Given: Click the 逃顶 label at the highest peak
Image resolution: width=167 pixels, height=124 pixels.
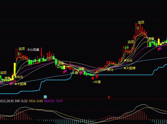Looking at the screenshot, I should [141, 22].
